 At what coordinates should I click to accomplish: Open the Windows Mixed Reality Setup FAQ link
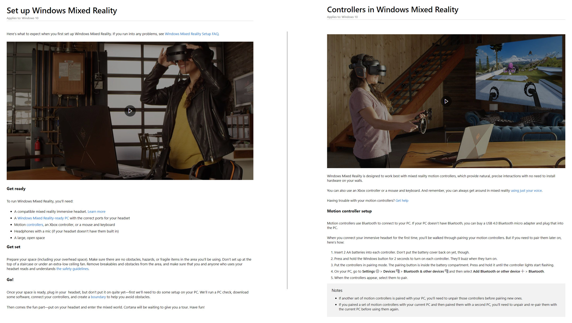click(x=192, y=34)
